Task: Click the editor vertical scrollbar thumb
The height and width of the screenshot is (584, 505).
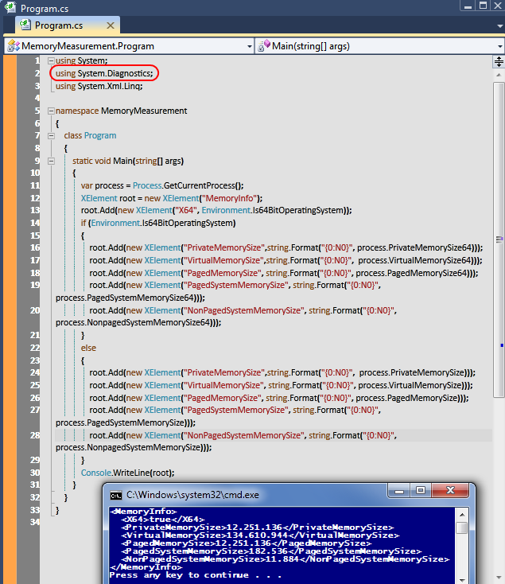Action: point(499,239)
